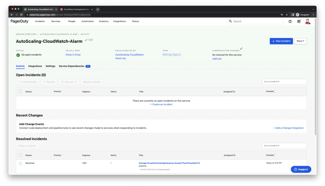Open the Snooze dropdown
This screenshot has width=325, height=186.
pos(69,82)
